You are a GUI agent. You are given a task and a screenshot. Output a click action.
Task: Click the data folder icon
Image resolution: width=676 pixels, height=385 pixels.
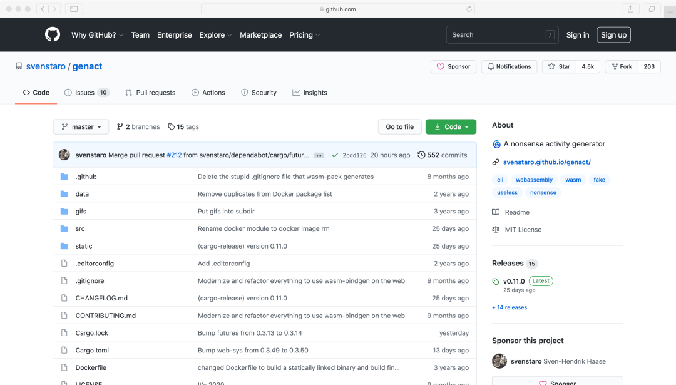[64, 194]
